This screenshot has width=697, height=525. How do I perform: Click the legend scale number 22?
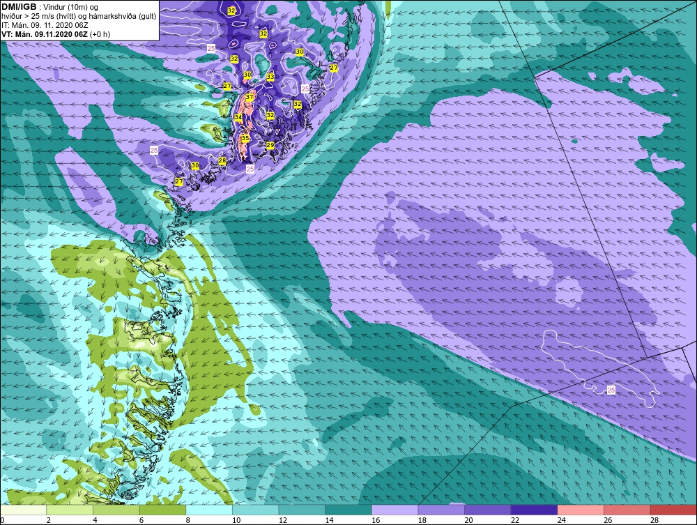(515, 520)
